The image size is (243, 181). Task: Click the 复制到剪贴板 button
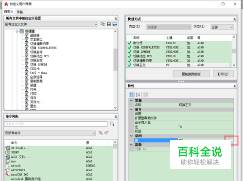coord(191,74)
